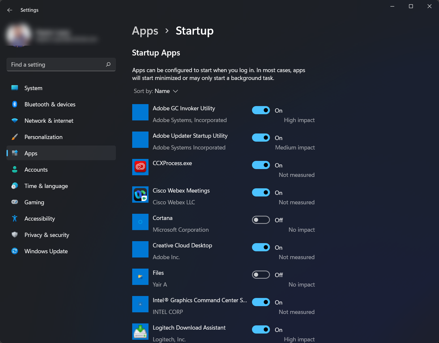
Task: Navigate to Time & language
Action: (61, 186)
